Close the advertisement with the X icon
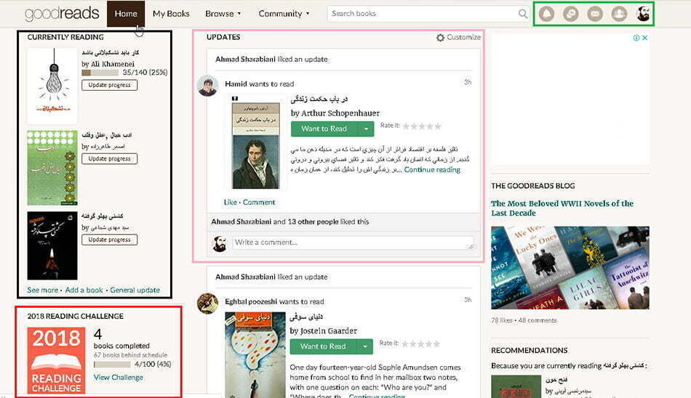Viewport: 691px width, 398px height. [644, 38]
